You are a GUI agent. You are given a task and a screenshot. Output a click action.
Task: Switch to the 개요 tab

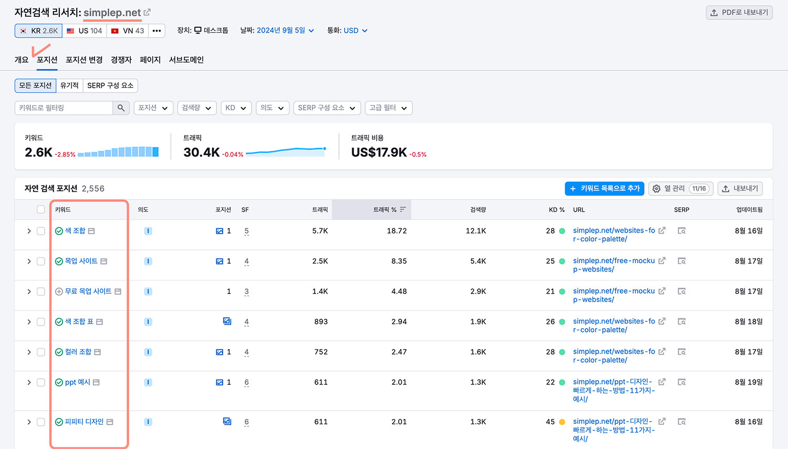(22, 60)
